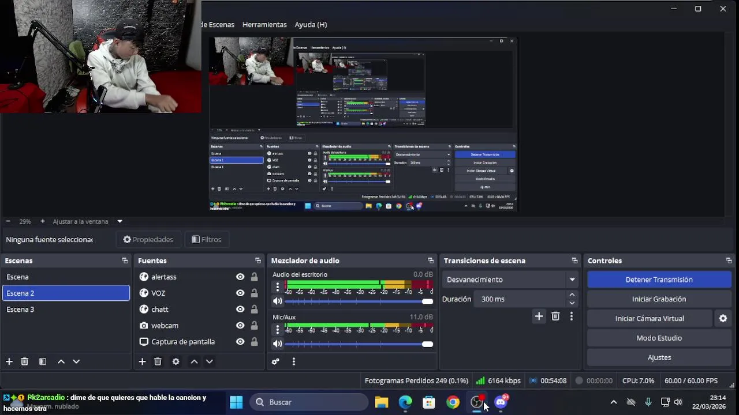Toggle visibility of the chatt source
The width and height of the screenshot is (739, 415).
240,309
